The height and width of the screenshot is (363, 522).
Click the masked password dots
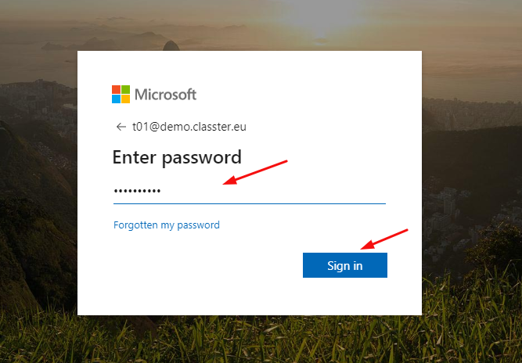coord(137,191)
